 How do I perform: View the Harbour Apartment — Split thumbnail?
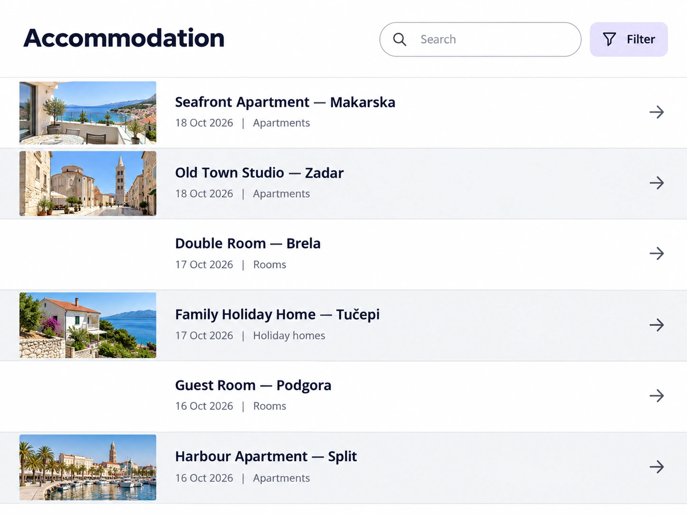[x=88, y=467]
